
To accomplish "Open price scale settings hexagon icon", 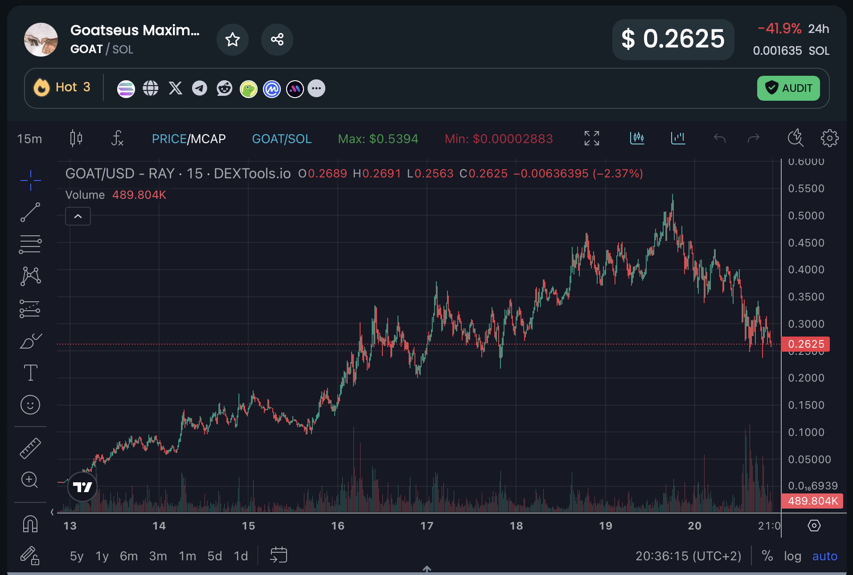I will 814,526.
